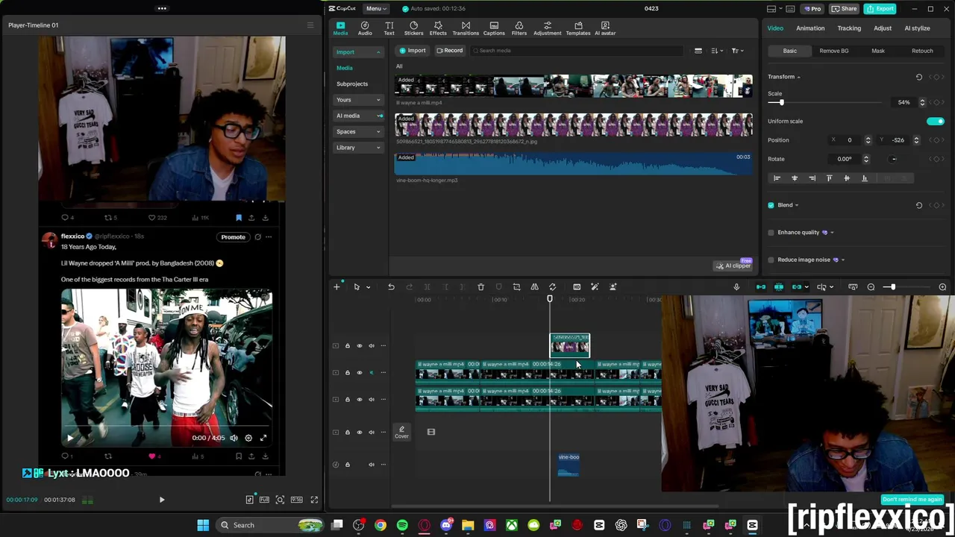Click the Share button
The image size is (955, 537).
pos(844,8)
